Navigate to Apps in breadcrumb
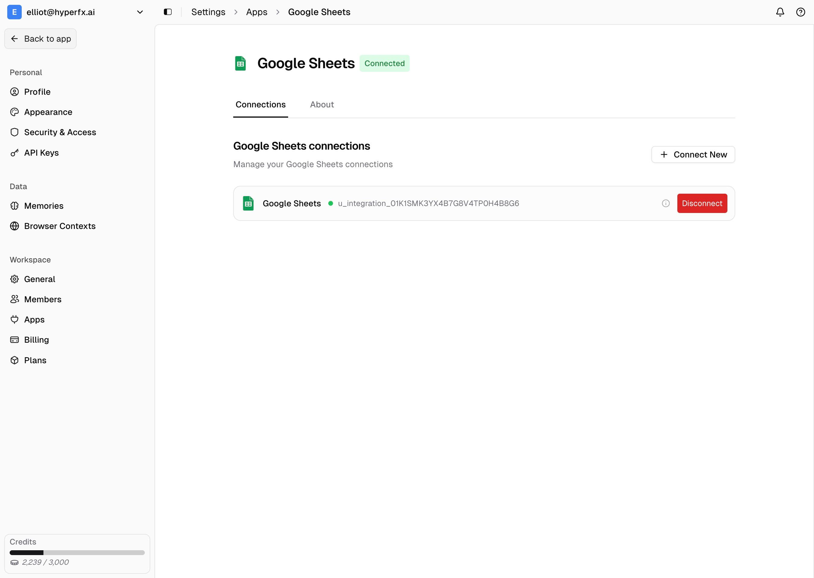814x578 pixels. pos(256,12)
